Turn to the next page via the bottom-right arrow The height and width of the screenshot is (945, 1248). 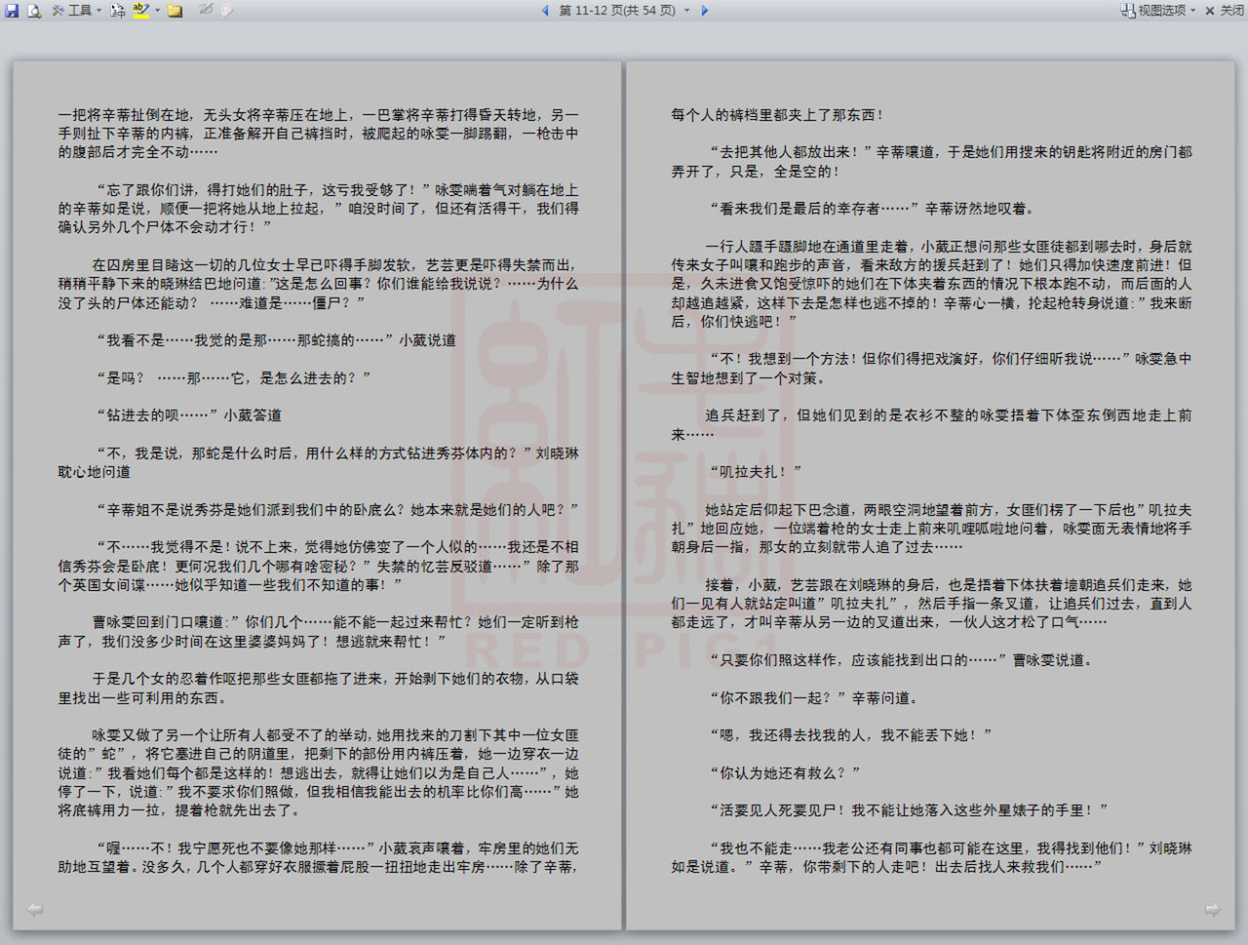[1212, 909]
